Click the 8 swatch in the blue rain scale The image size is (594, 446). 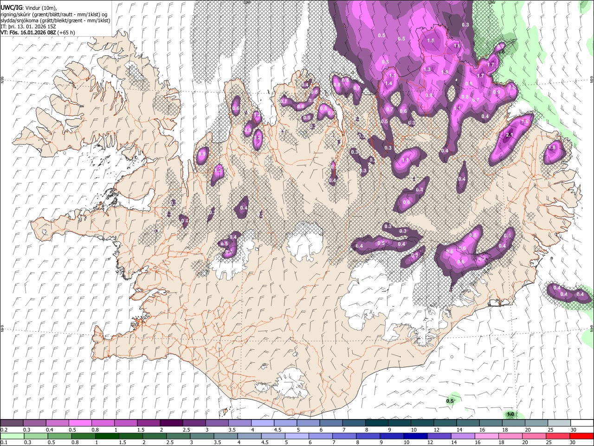pyautogui.click(x=368, y=436)
